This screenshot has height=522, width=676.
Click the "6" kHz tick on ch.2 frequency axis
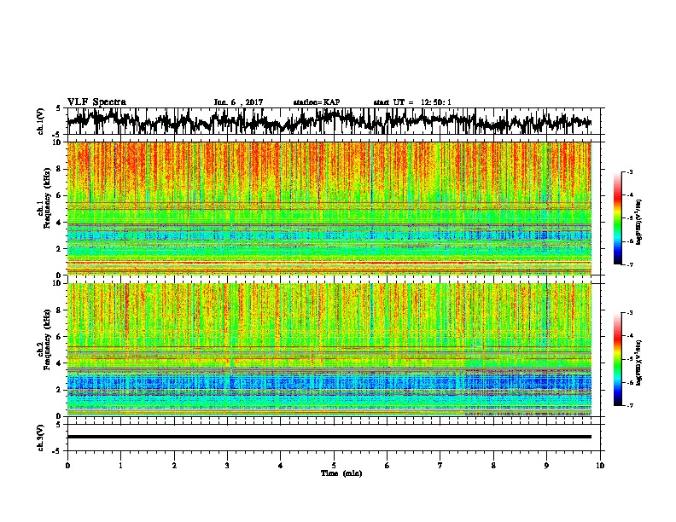pyautogui.click(x=59, y=336)
